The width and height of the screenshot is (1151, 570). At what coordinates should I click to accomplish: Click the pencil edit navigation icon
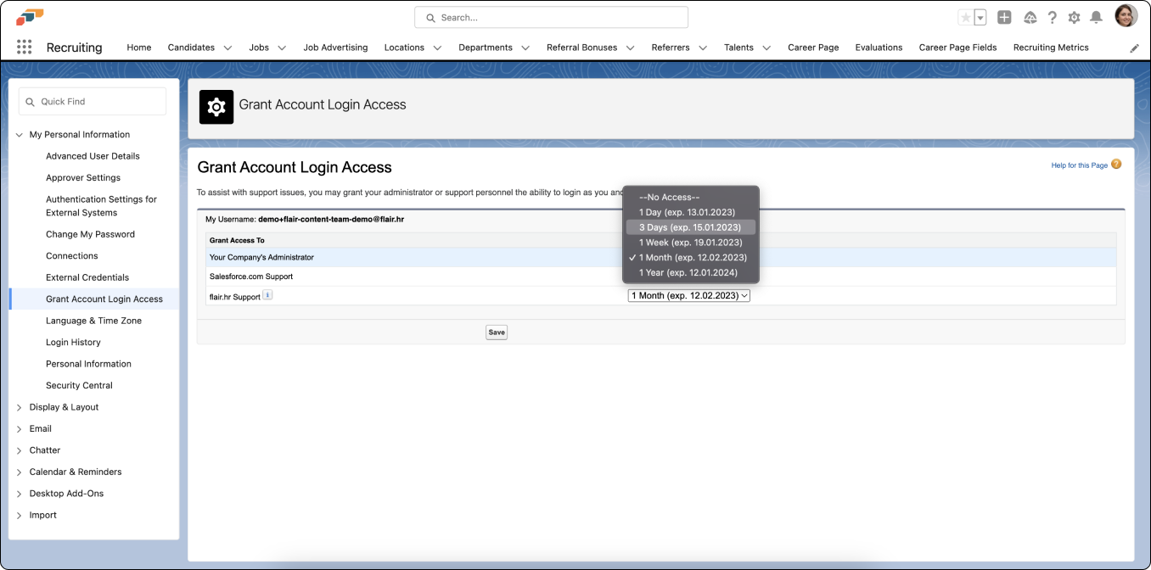[x=1134, y=48]
